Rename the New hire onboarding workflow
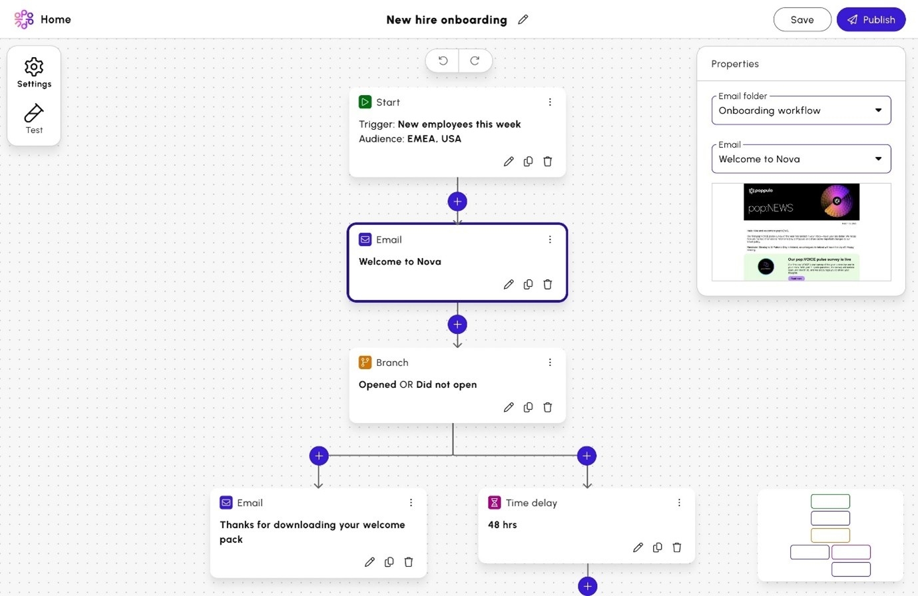The height and width of the screenshot is (596, 918). (x=523, y=19)
